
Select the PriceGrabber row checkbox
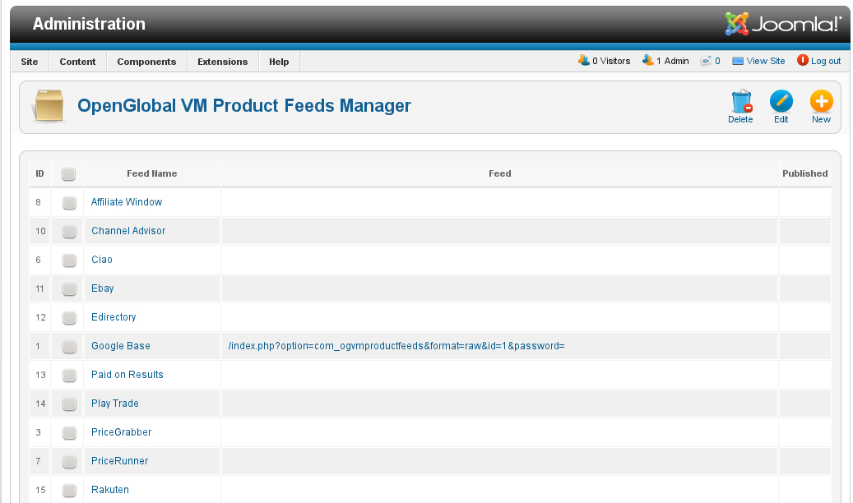[69, 433]
